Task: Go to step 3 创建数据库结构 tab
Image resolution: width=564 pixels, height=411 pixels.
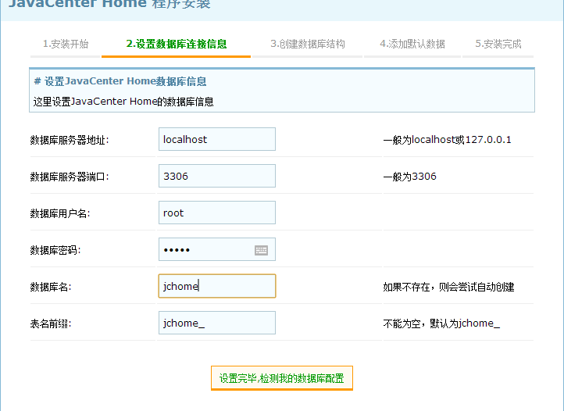Action: click(308, 44)
